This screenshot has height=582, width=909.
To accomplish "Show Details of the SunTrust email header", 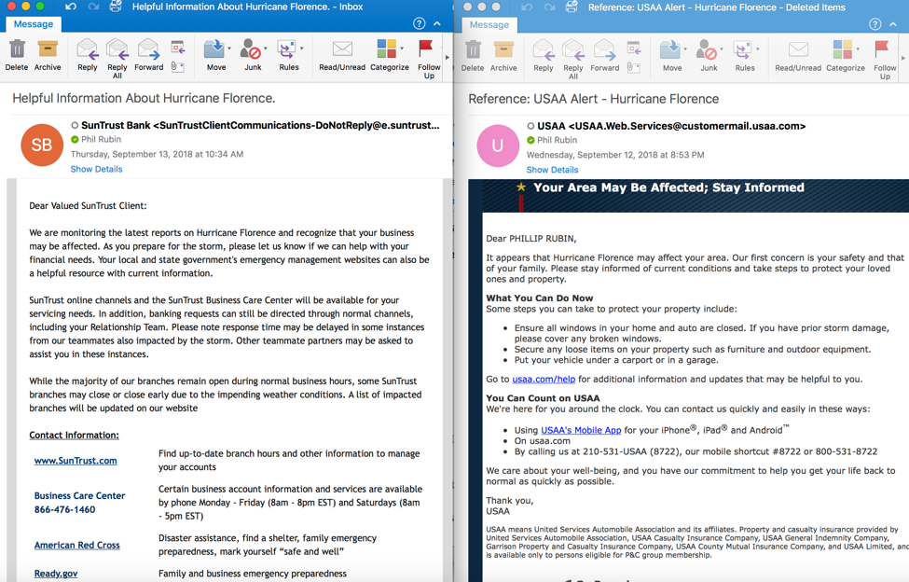I will 96,169.
